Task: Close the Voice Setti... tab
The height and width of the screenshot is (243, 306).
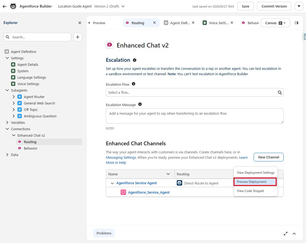Action: 232,23
